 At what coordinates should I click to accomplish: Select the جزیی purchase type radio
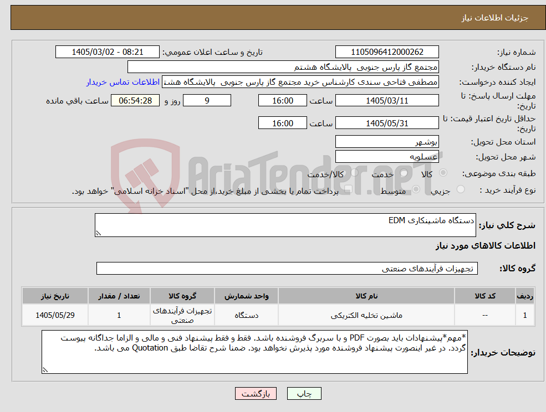[461, 189]
